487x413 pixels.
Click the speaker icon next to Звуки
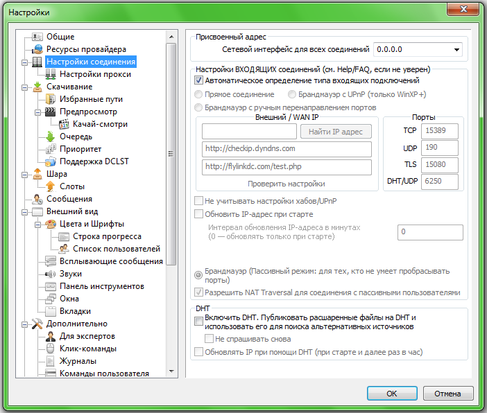pyautogui.click(x=50, y=274)
